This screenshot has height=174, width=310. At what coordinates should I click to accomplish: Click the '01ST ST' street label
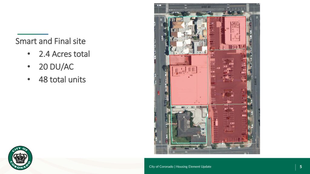(x=206, y=6)
